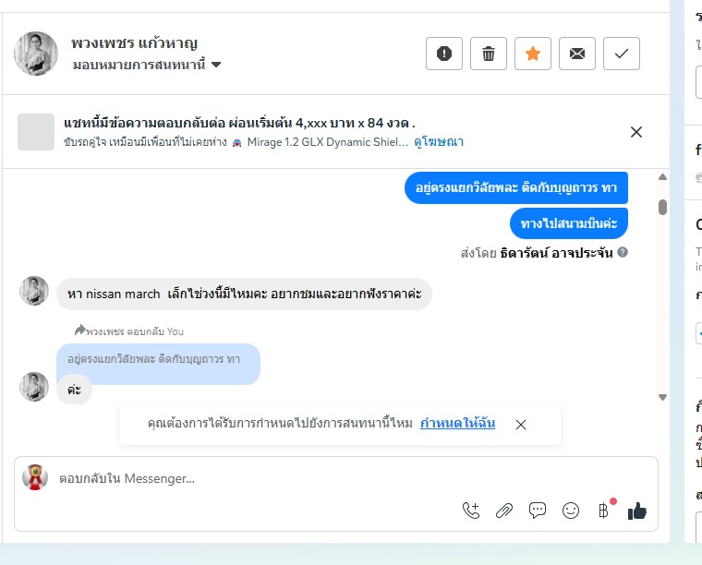Click the Baht payment icon

603,511
